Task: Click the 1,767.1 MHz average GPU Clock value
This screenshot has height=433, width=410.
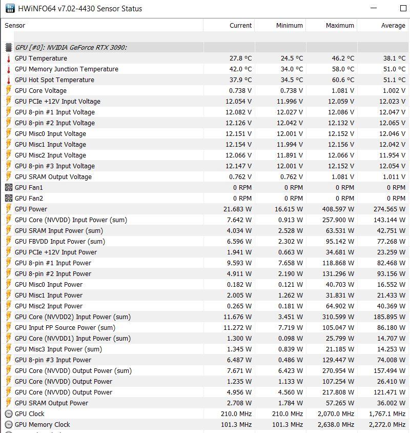Action: (x=387, y=414)
